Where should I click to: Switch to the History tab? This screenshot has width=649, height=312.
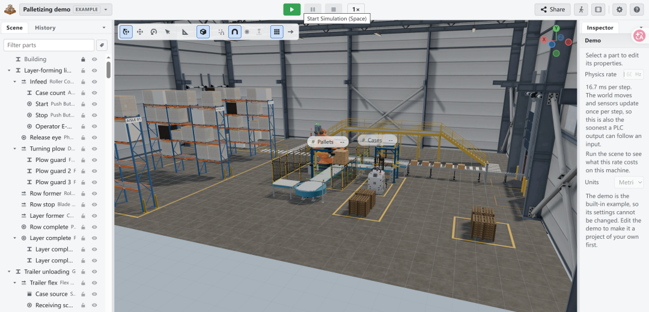click(45, 28)
